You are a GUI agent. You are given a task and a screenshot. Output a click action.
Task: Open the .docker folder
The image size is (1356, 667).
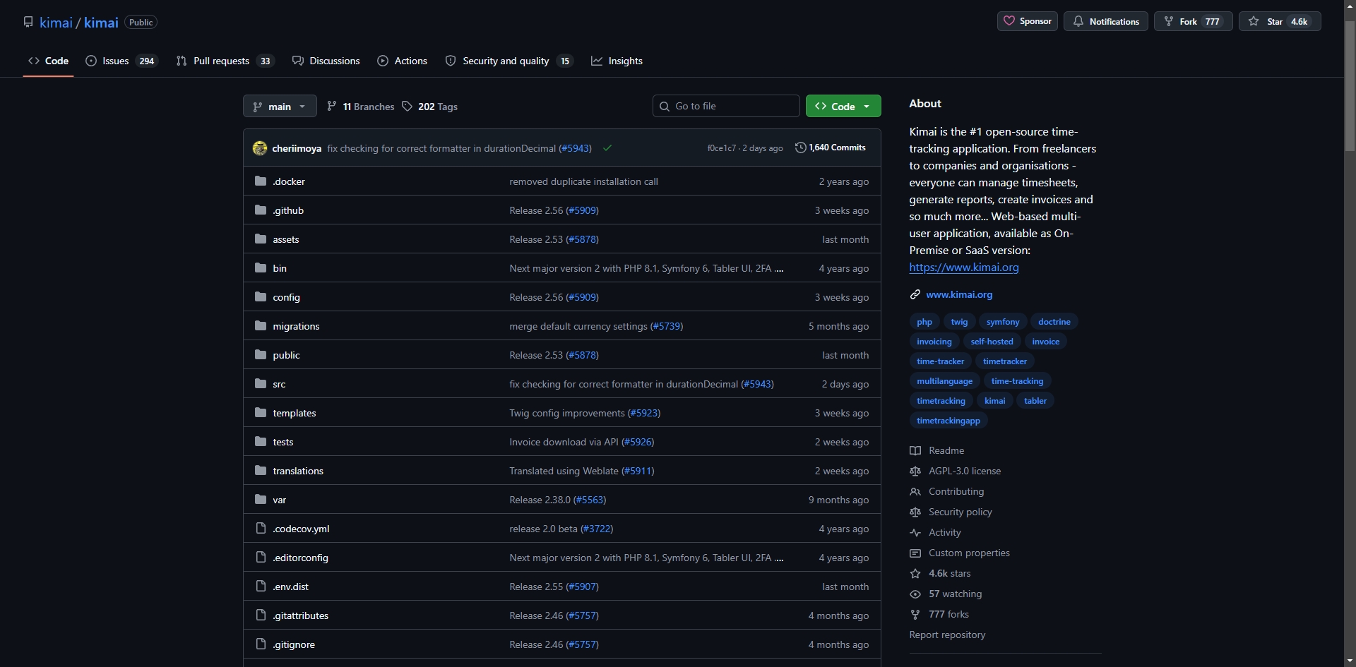[289, 181]
